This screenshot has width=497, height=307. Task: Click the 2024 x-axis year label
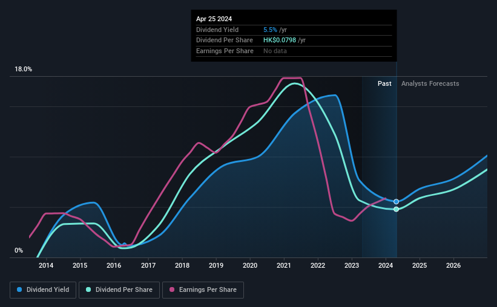(386, 265)
